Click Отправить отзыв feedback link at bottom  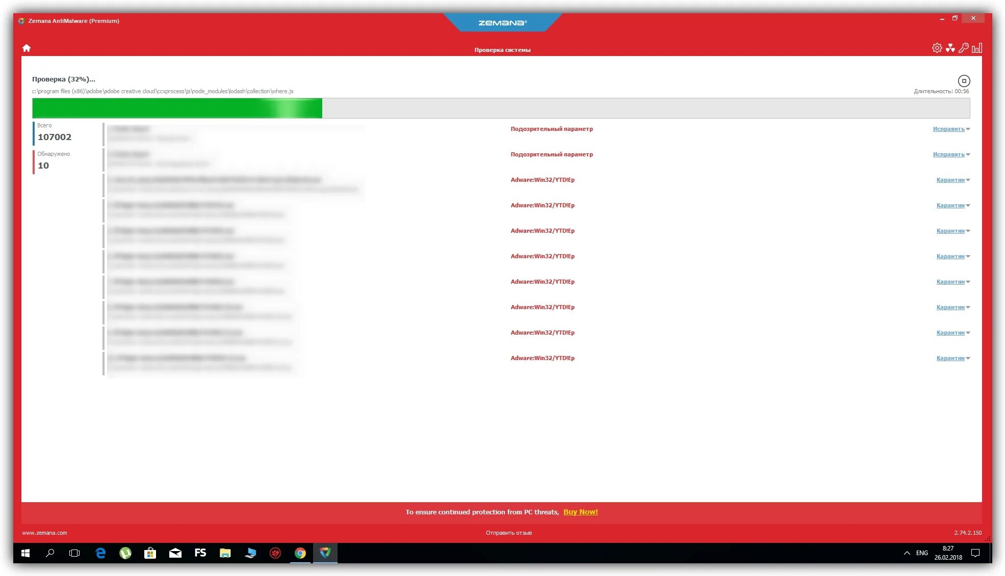[510, 533]
